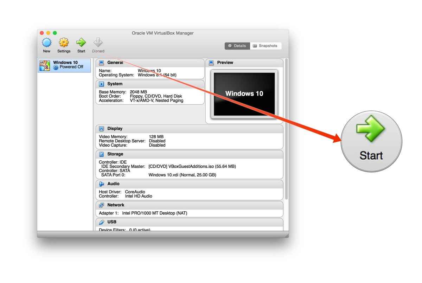Click the System section chip icon
The height and width of the screenshot is (283, 422).
pos(102,84)
